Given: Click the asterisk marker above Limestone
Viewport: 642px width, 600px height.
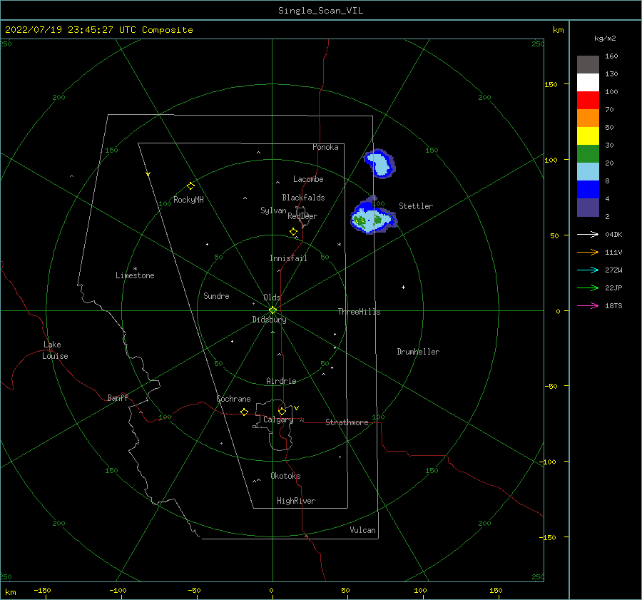Looking at the screenshot, I should [x=135, y=269].
